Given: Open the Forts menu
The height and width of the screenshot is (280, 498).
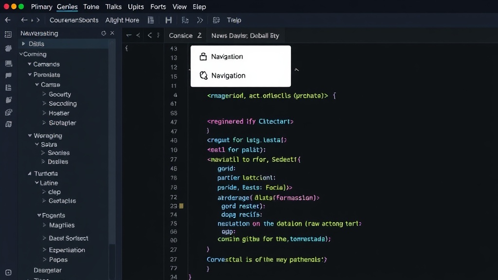Looking at the screenshot, I should click(158, 7).
